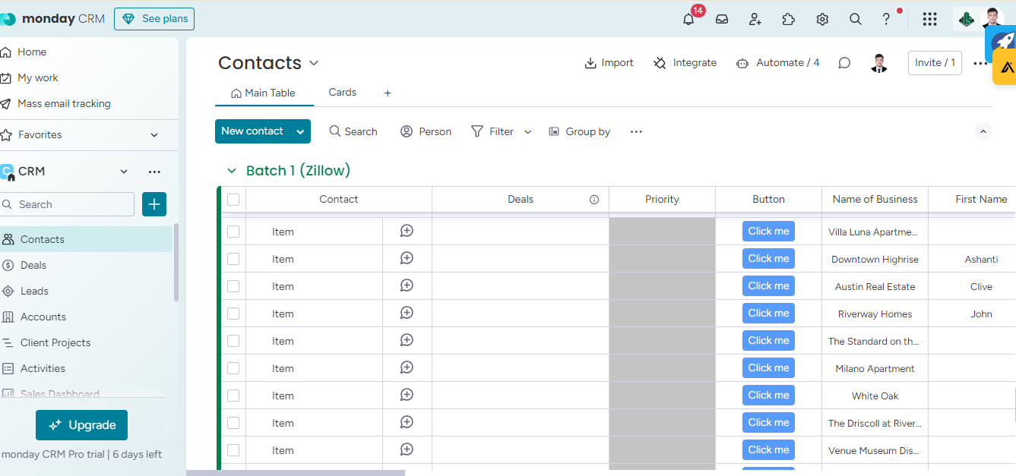Switch to the Cards tab

343,92
